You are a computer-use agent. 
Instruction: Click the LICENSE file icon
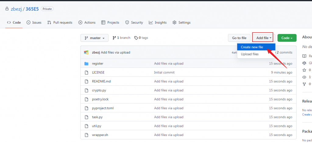[86, 72]
